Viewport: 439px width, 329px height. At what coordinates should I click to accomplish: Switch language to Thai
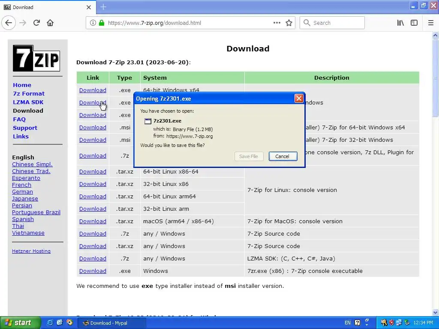tap(18, 226)
